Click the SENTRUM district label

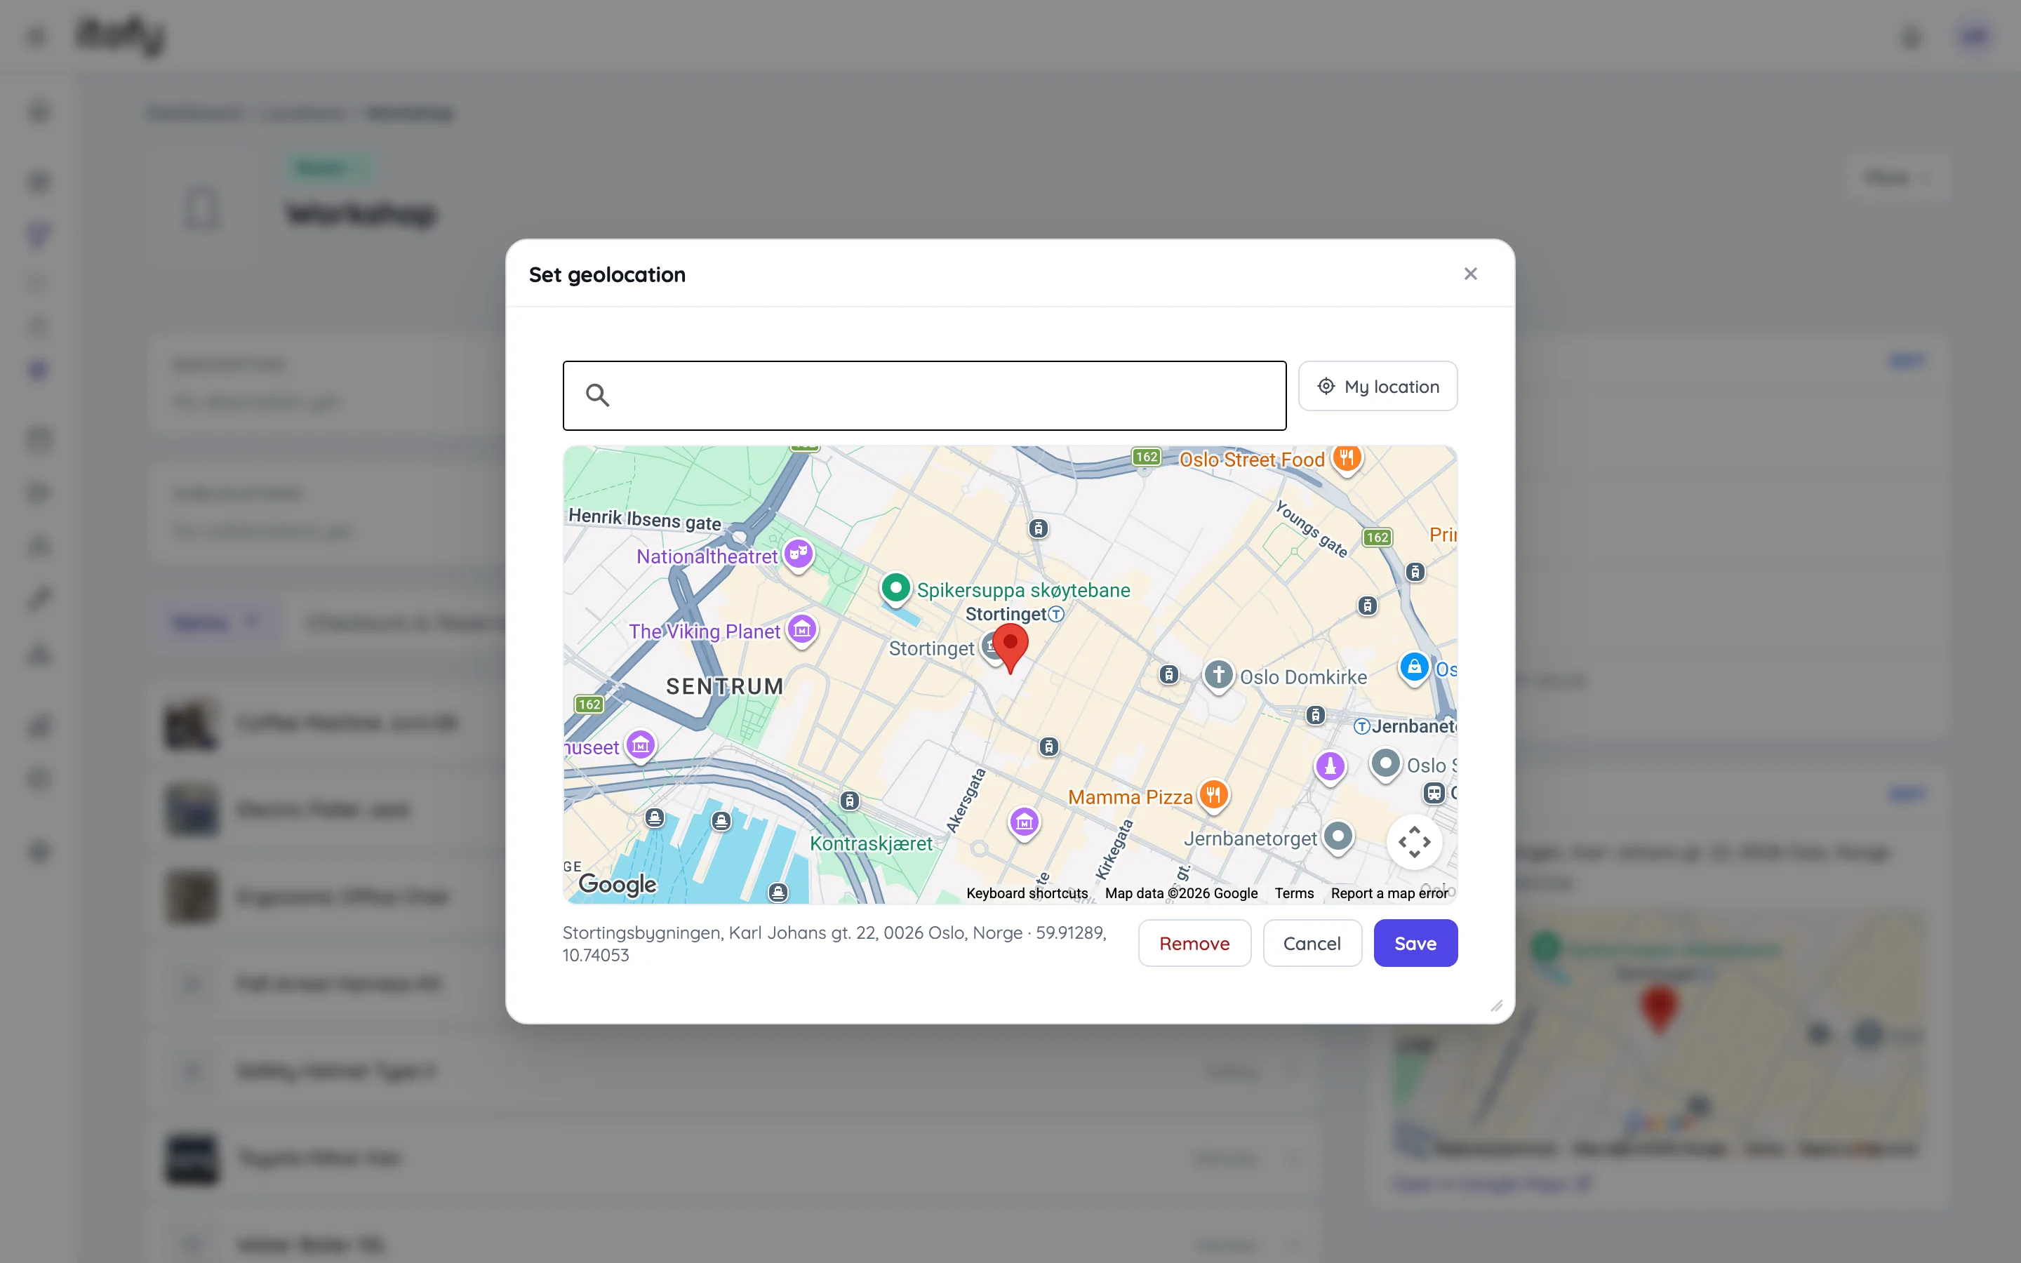(x=725, y=687)
